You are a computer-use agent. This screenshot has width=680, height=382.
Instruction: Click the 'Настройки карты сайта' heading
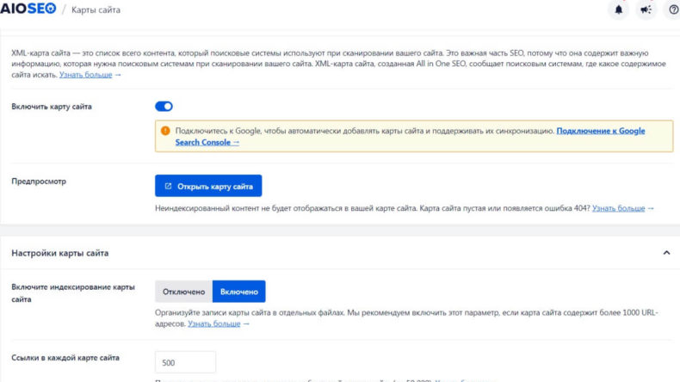pyautogui.click(x=60, y=253)
